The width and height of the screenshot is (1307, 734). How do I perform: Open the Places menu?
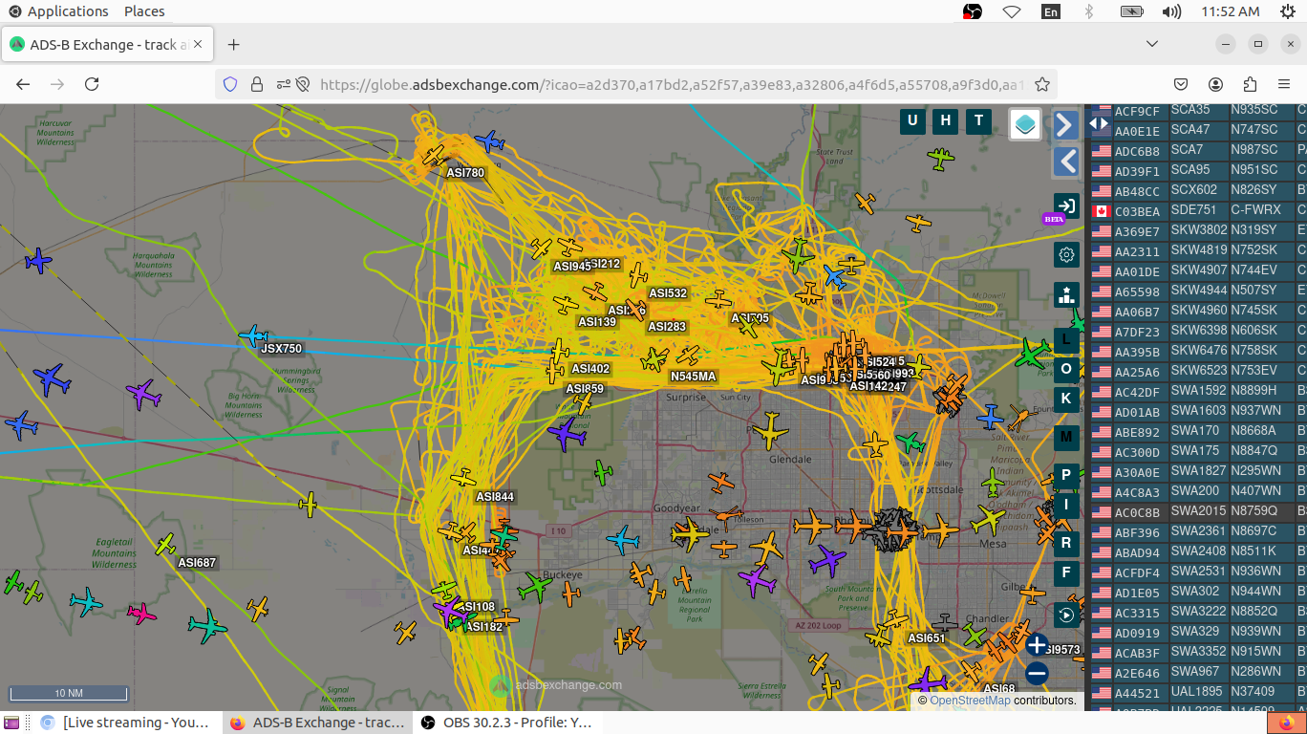pyautogui.click(x=144, y=11)
